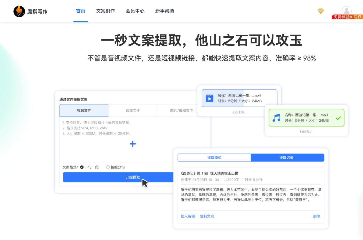
Task: Switch to the 图片/截图文件 tab
Action: tap(181, 110)
